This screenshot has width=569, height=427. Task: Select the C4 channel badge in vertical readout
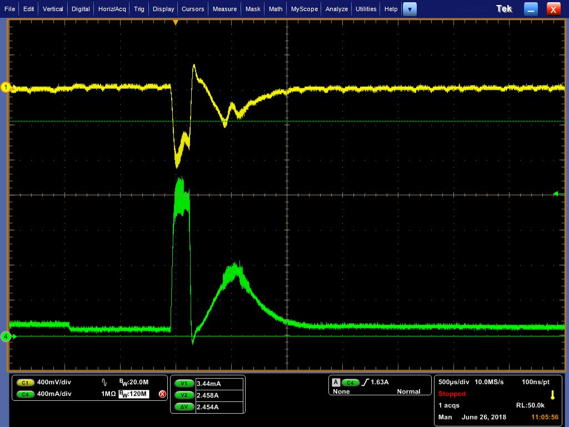(25, 394)
